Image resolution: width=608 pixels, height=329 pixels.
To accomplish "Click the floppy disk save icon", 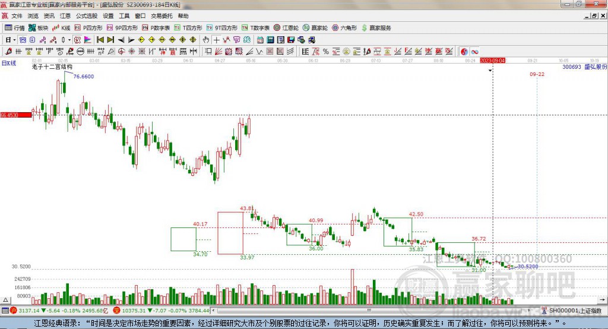I will coord(291,40).
